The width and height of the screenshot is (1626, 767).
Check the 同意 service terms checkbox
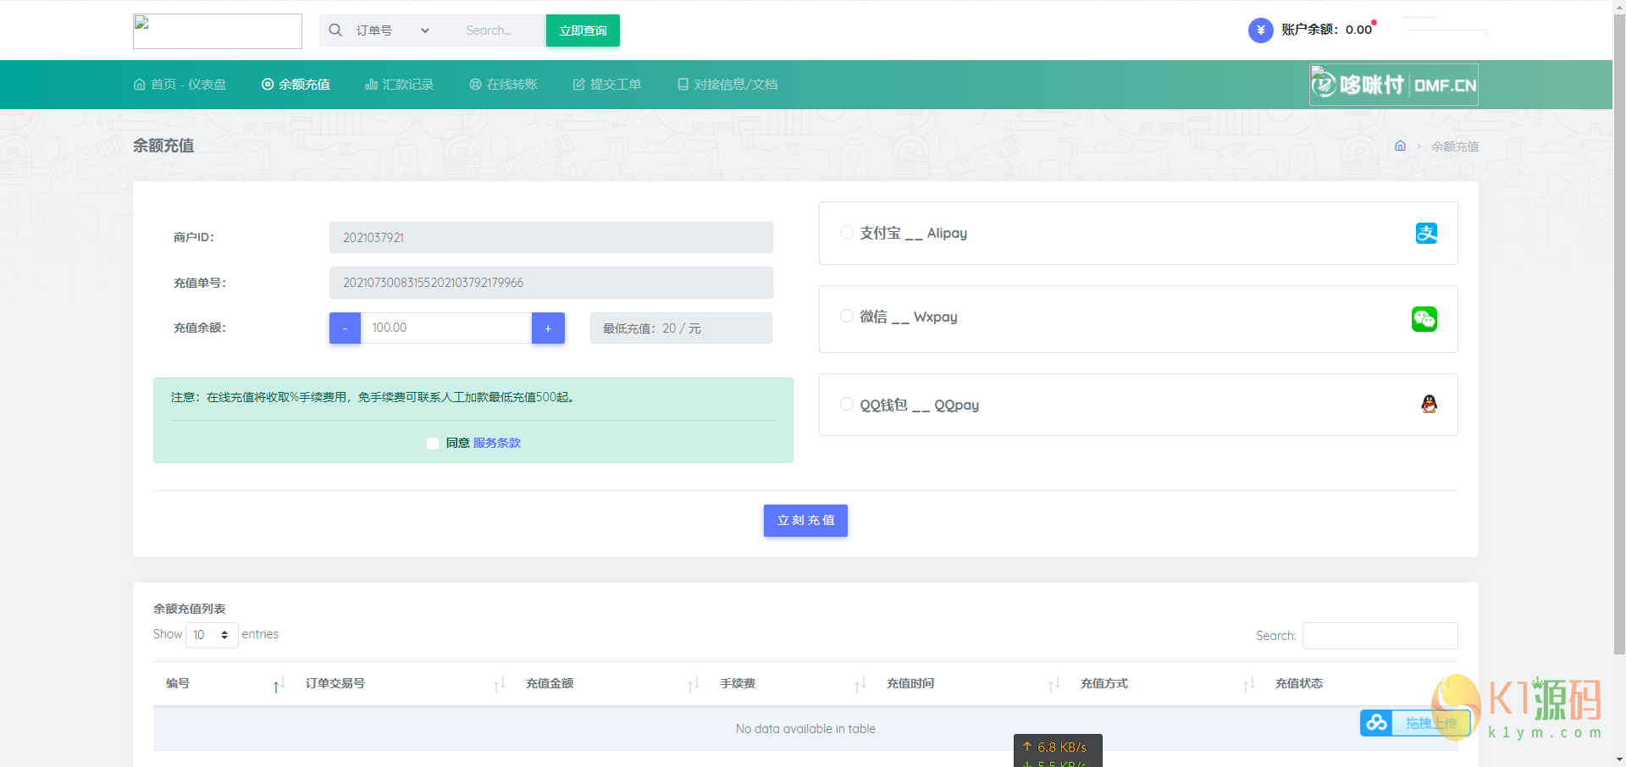[x=432, y=443]
